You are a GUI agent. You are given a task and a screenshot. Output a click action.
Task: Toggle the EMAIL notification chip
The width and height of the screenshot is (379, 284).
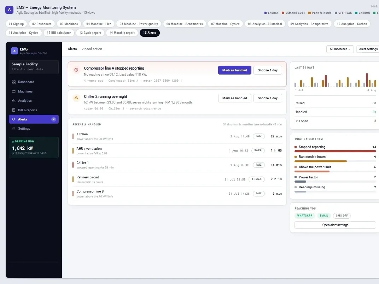pos(324,216)
